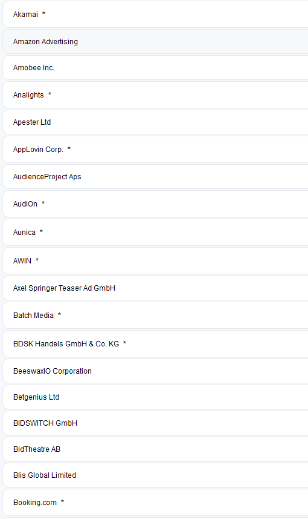
Task: Select the BidTheatre AB row
Action: click(x=155, y=449)
